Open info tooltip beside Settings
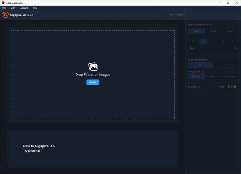Viewport: 241px width, 174px height. [x=199, y=87]
